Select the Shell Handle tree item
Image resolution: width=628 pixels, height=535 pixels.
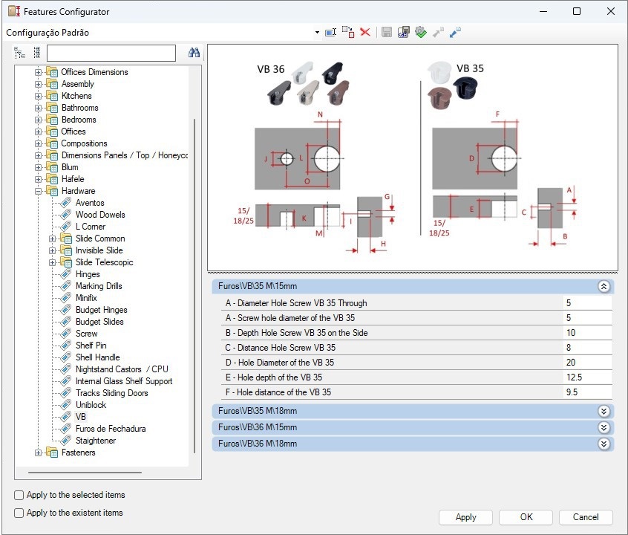click(98, 357)
